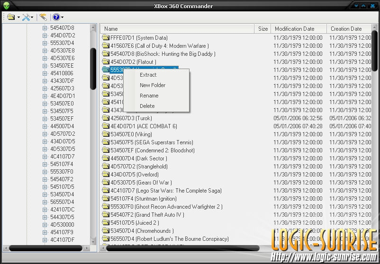
Task: Sort by the Size column header
Action: (x=262, y=29)
